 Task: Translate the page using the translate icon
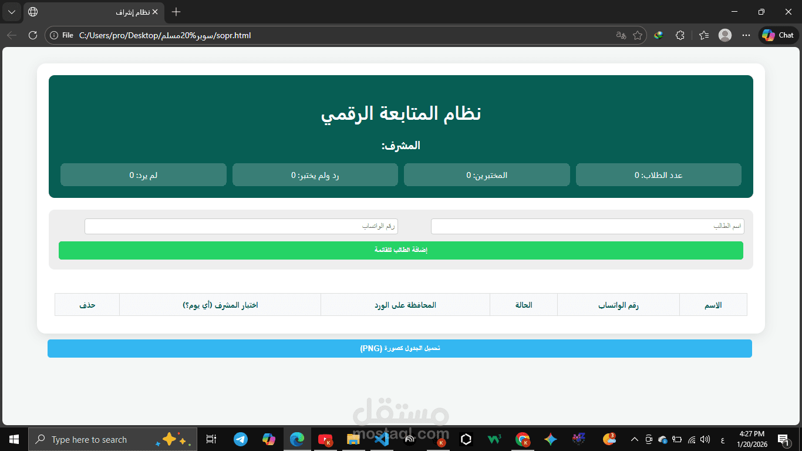620,35
